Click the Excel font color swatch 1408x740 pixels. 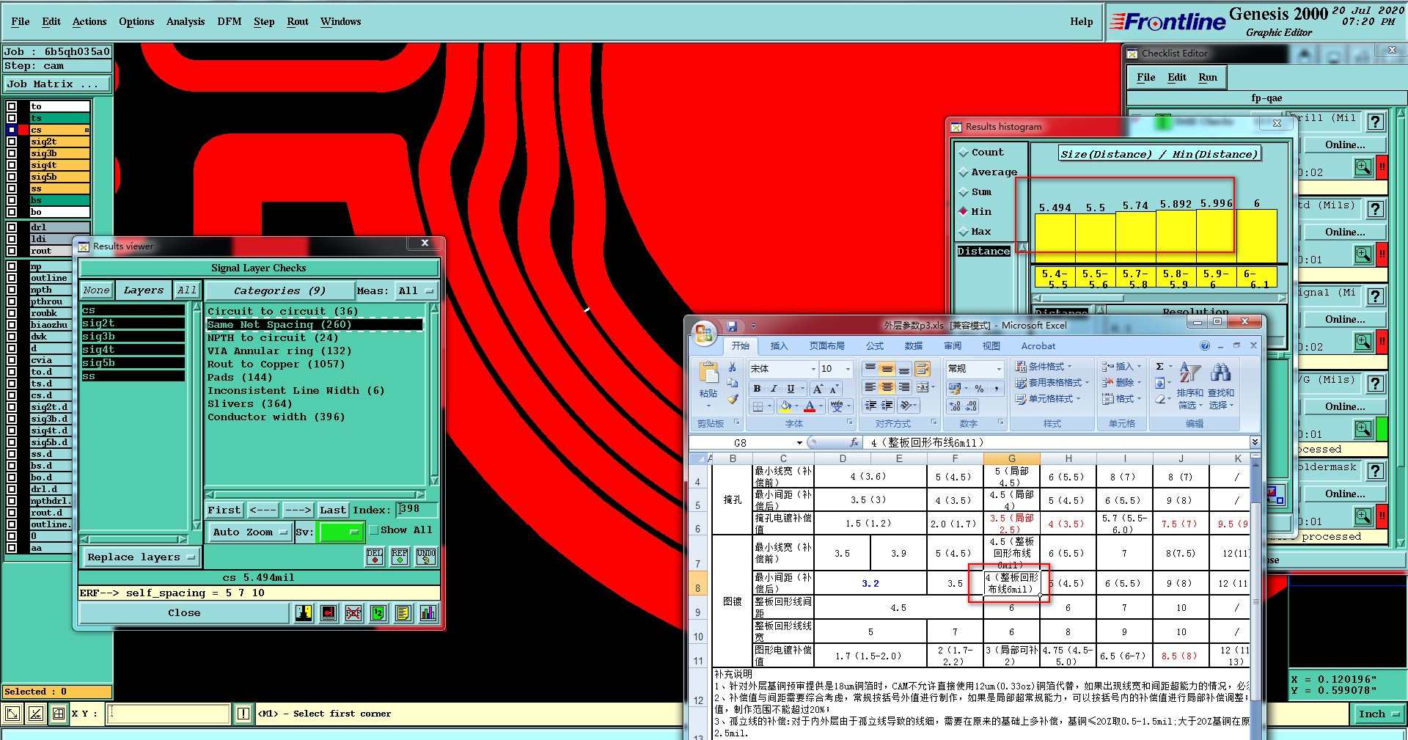click(810, 406)
